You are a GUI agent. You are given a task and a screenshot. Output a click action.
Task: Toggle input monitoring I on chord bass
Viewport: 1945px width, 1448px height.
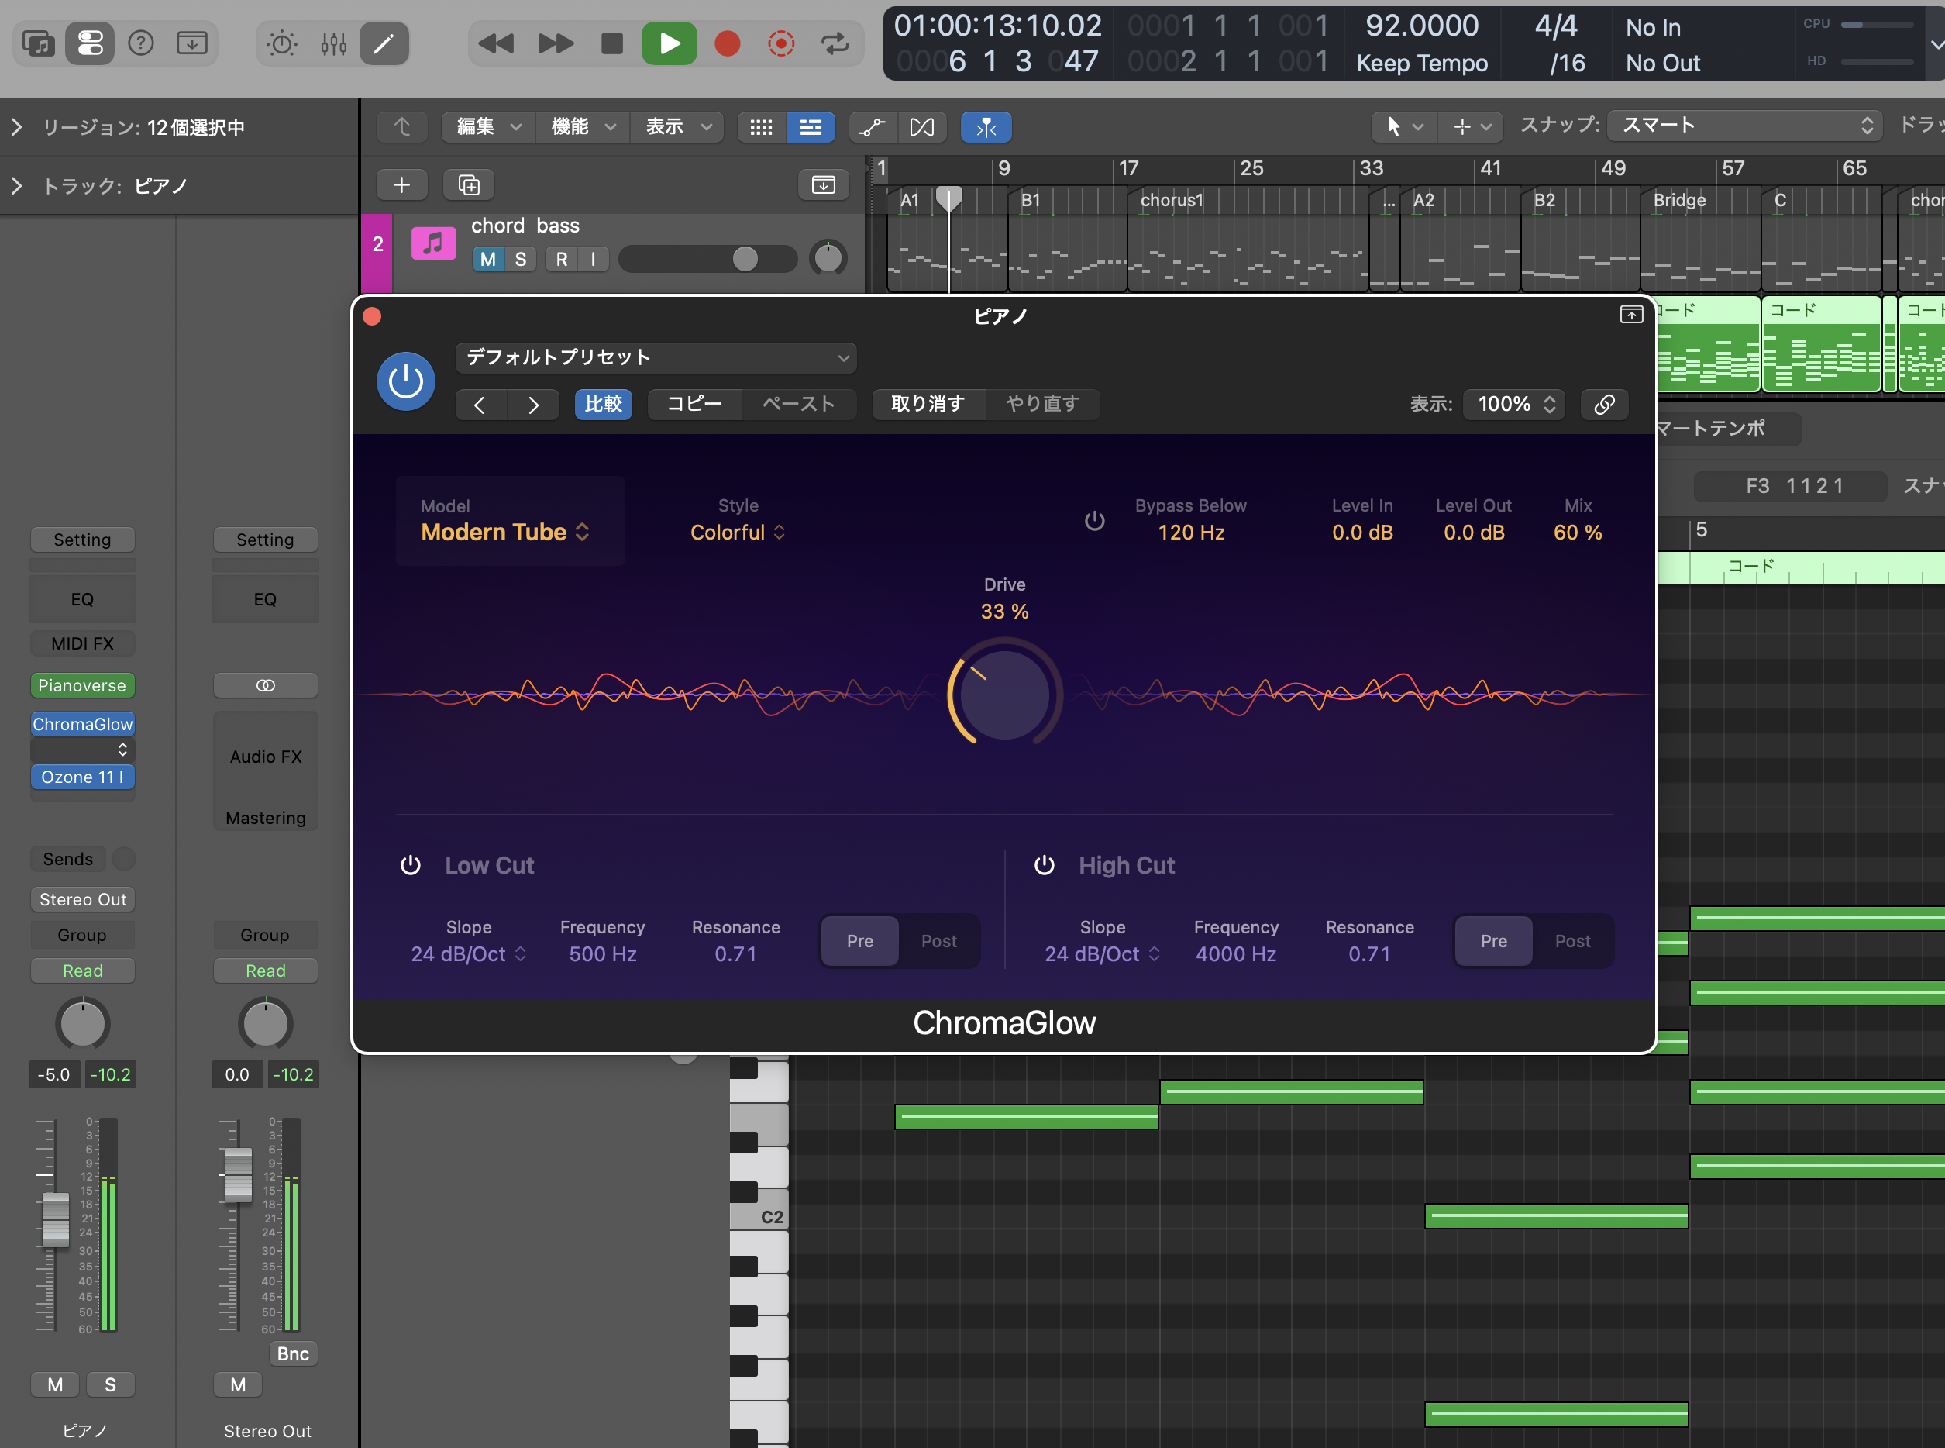(x=593, y=260)
